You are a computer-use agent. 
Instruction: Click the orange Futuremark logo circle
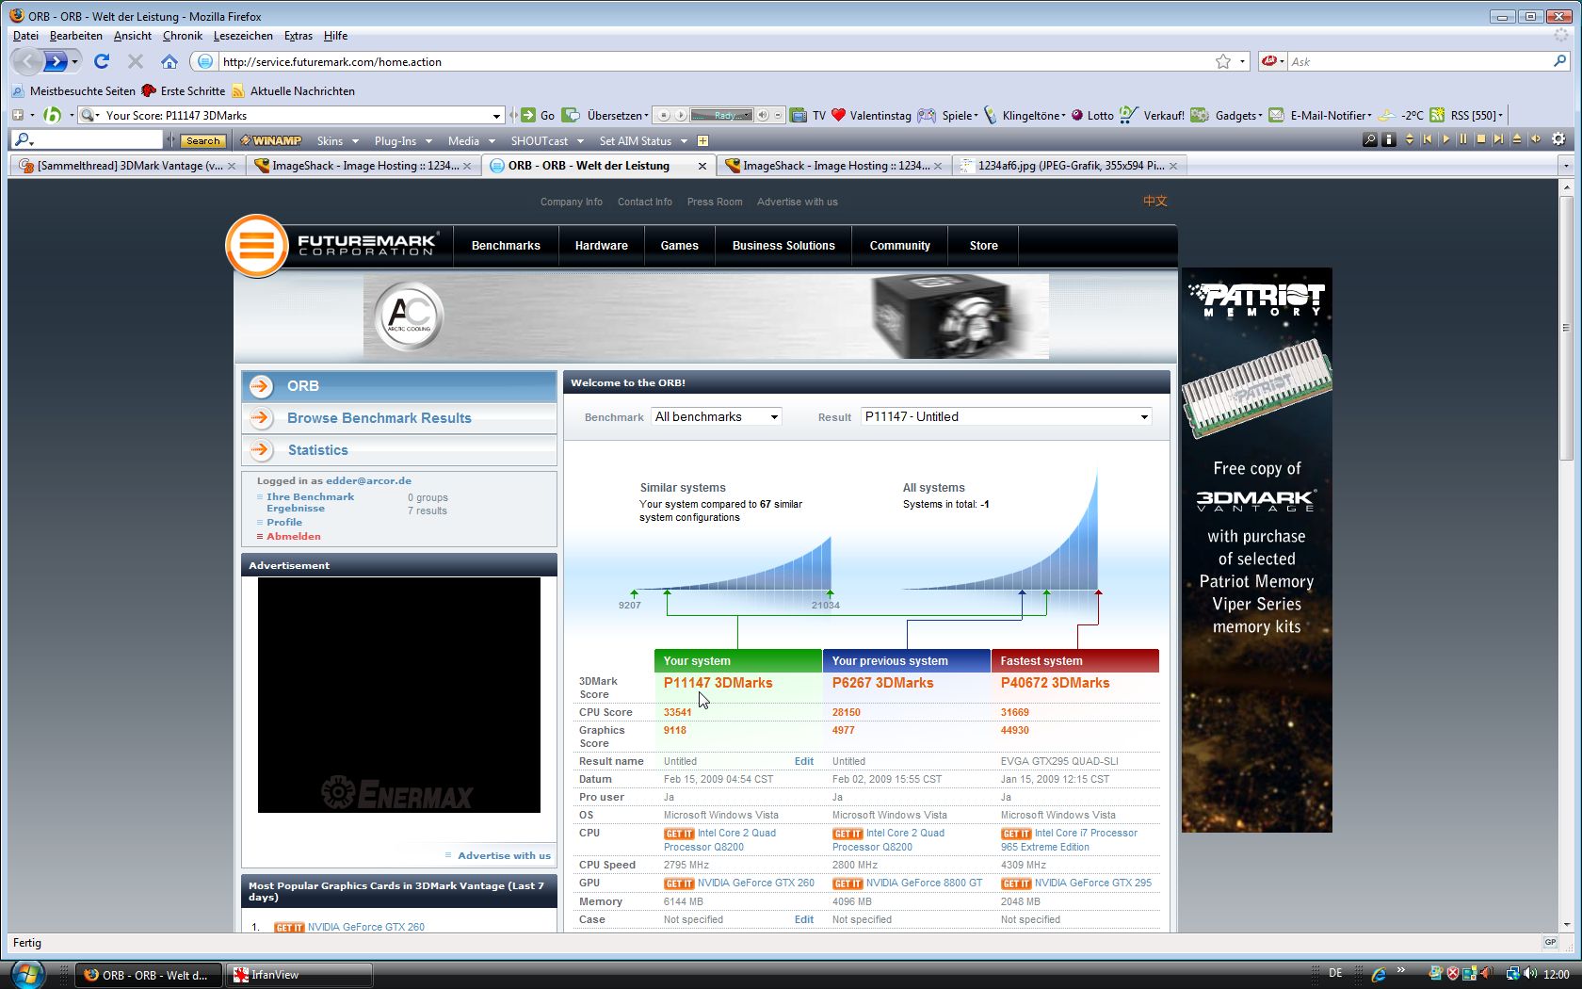coord(257,247)
